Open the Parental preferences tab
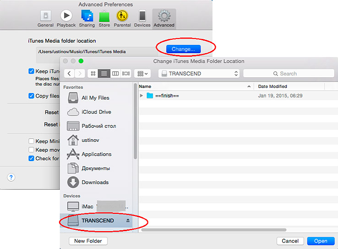Image resolution: width=338 pixels, height=249 pixels. (x=122, y=19)
